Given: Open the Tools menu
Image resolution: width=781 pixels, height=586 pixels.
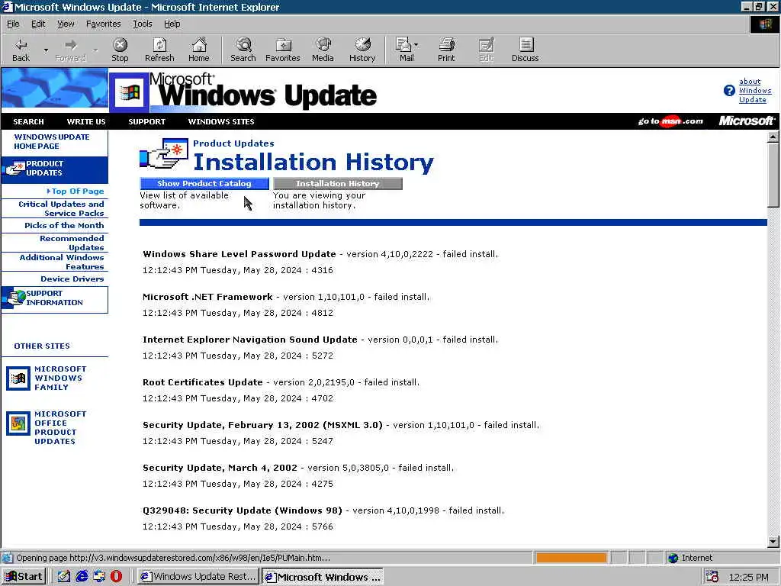Looking at the screenshot, I should [142, 24].
